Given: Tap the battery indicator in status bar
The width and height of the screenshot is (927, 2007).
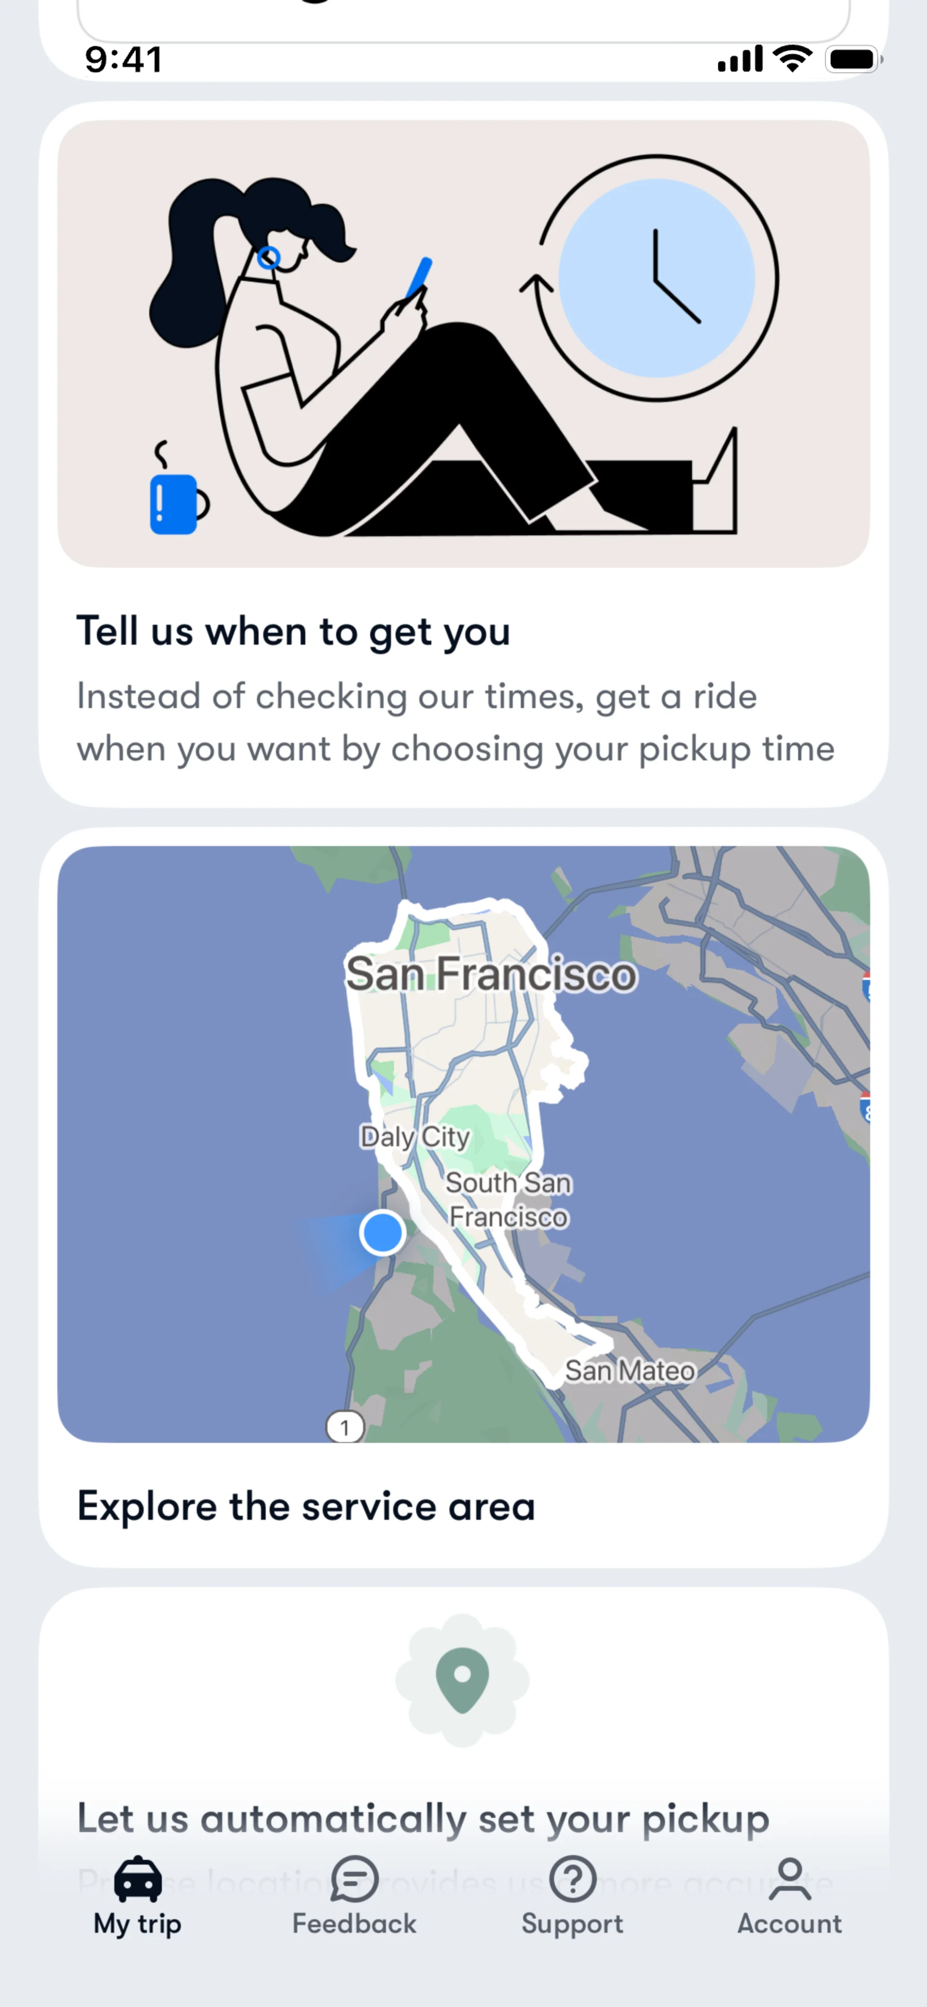Looking at the screenshot, I should tap(854, 59).
